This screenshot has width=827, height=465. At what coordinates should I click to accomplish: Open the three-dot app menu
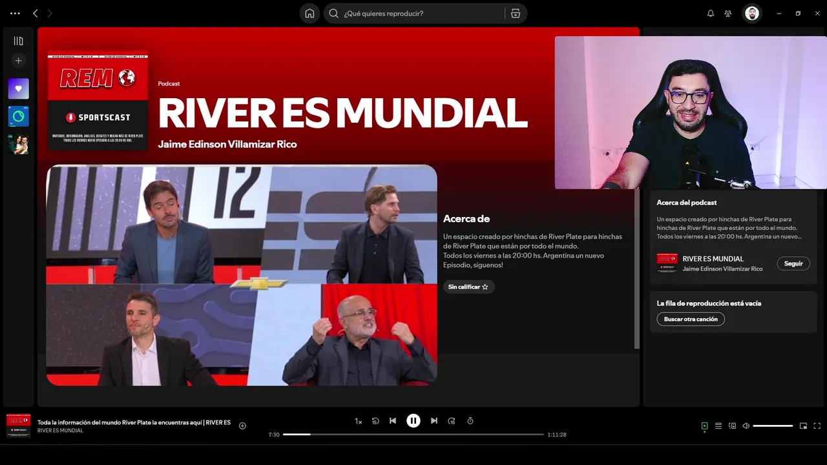[15, 13]
